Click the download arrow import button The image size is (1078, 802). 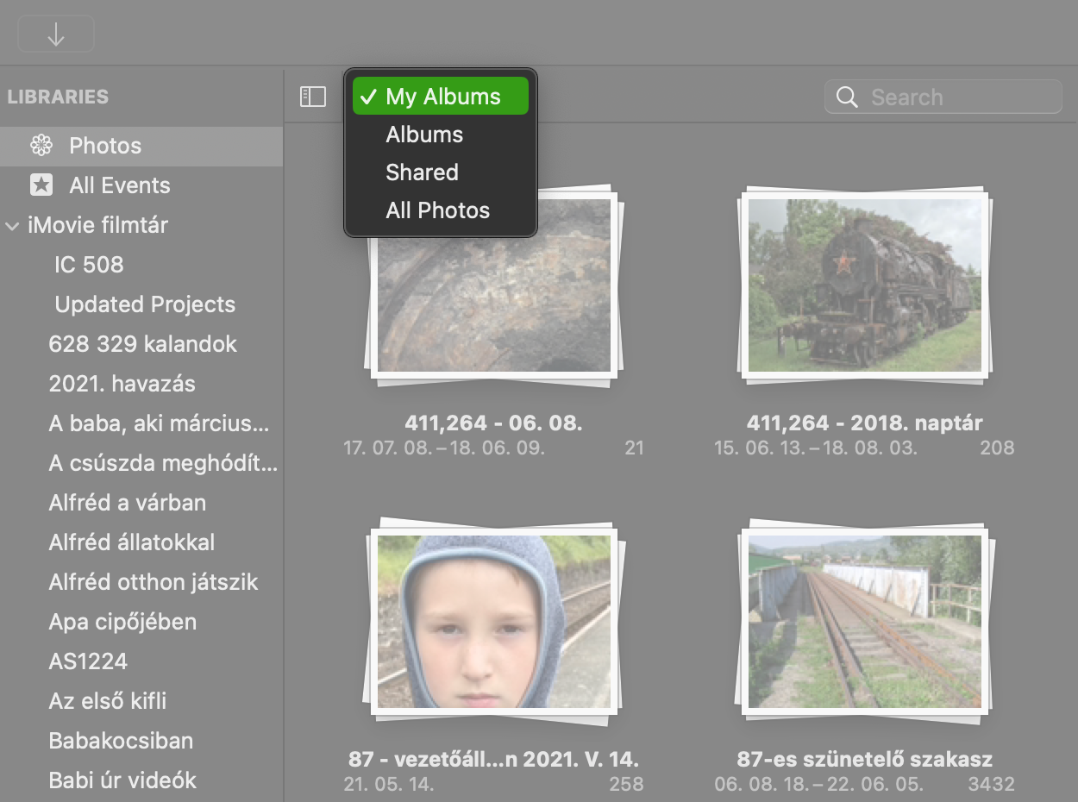(56, 34)
